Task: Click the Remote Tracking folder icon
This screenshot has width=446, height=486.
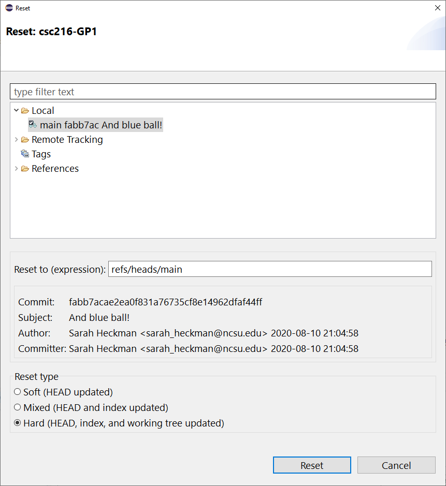Action: click(x=25, y=140)
